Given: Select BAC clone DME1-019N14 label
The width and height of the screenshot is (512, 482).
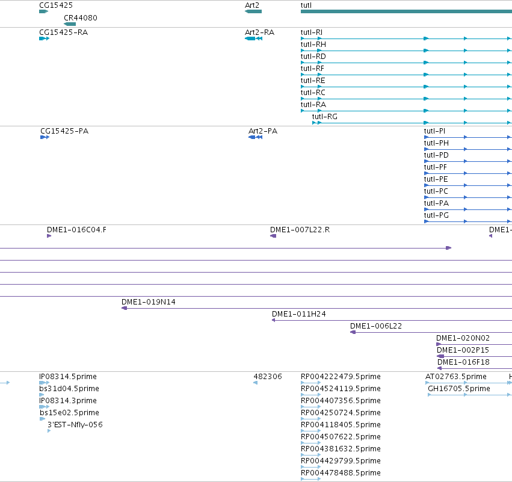Looking at the screenshot, I should pos(148,302).
